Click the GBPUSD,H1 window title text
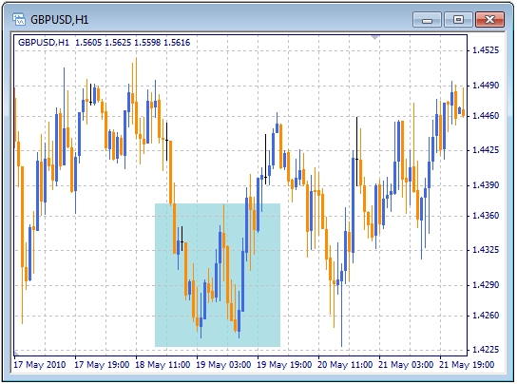The width and height of the screenshot is (517, 384). tap(59, 20)
